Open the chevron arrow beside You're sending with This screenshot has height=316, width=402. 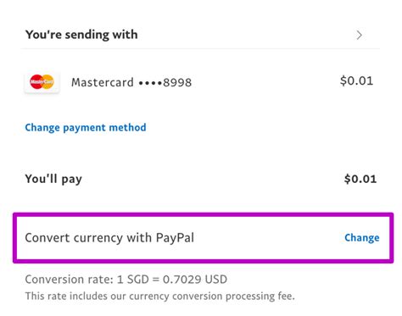(359, 36)
